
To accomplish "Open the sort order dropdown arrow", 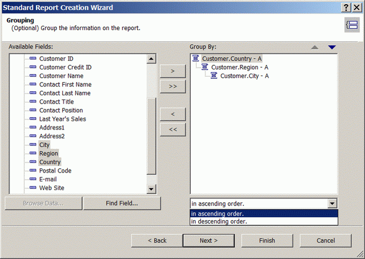I will (x=333, y=204).
